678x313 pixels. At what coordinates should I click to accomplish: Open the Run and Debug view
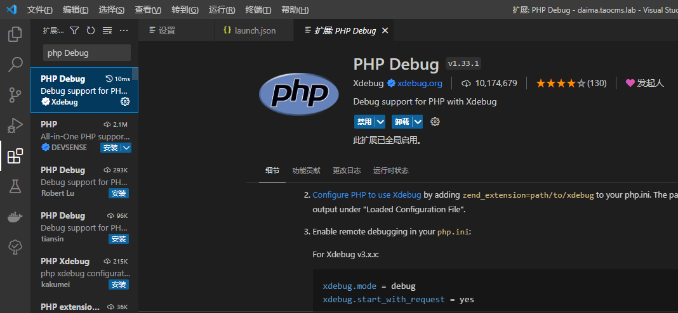tap(15, 125)
